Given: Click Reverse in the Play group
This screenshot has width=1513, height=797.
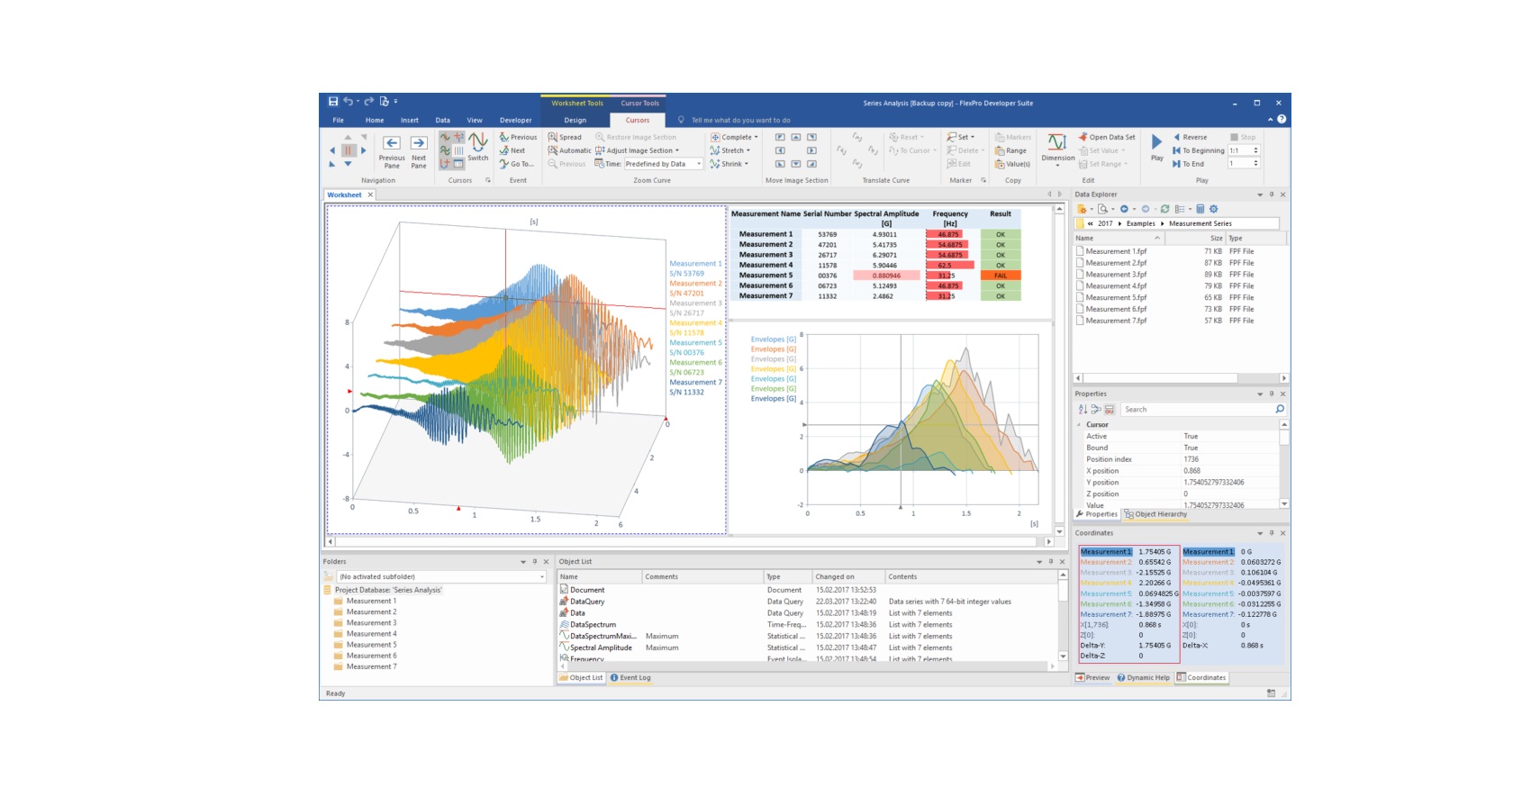Looking at the screenshot, I should (x=1190, y=137).
